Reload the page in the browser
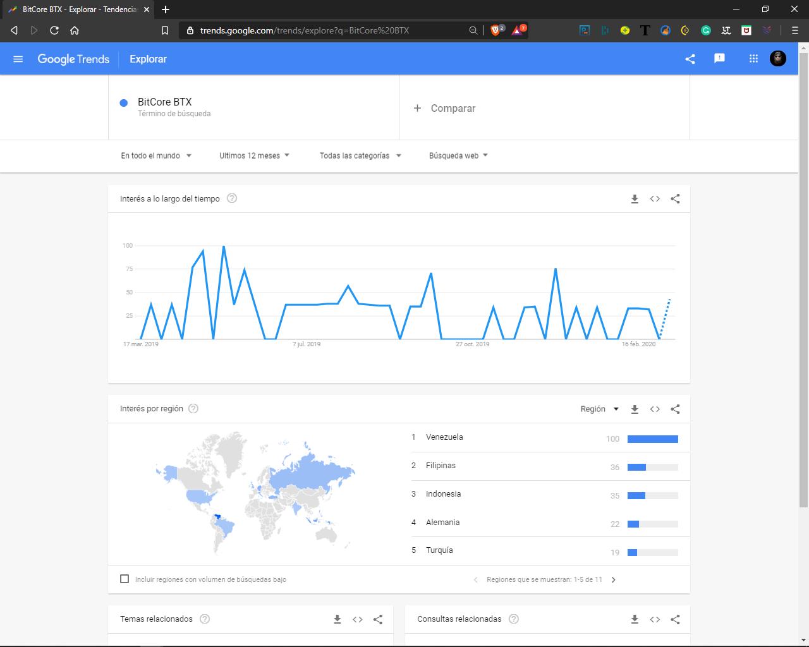The height and width of the screenshot is (647, 809). tap(54, 30)
